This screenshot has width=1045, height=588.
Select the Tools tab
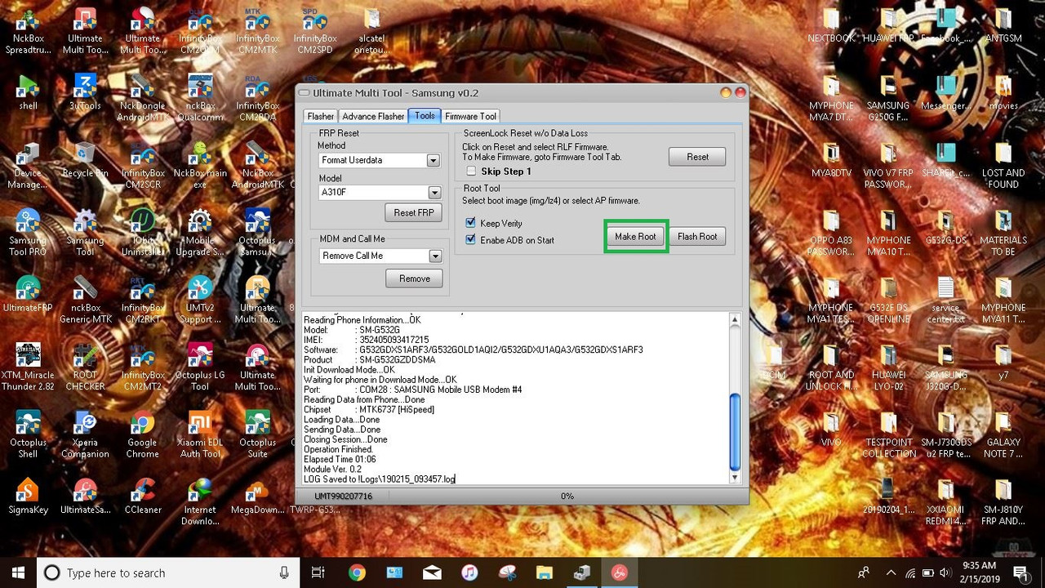[x=425, y=115]
